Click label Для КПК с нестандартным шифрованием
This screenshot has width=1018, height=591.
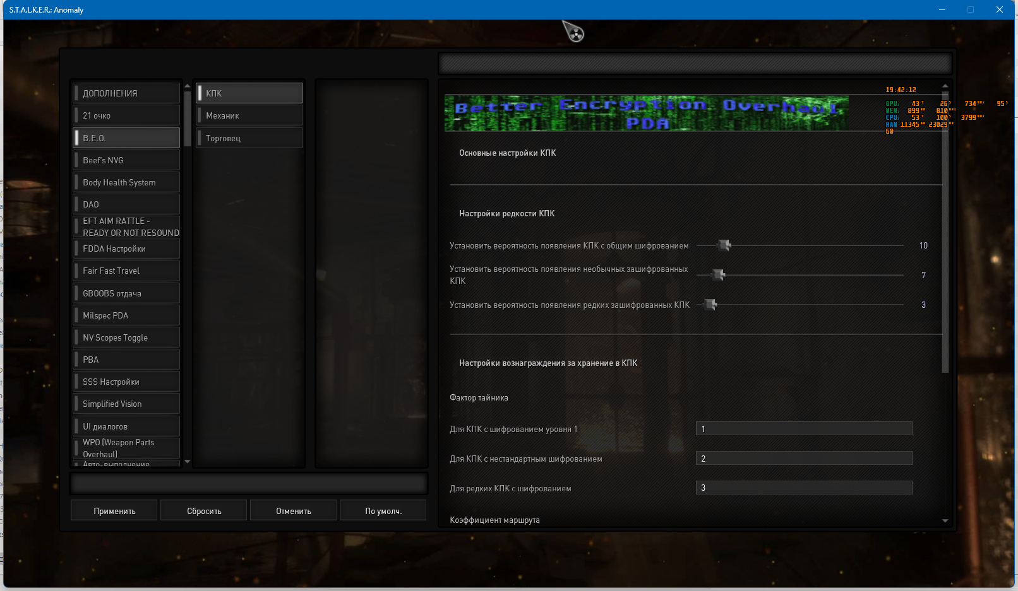pos(525,459)
